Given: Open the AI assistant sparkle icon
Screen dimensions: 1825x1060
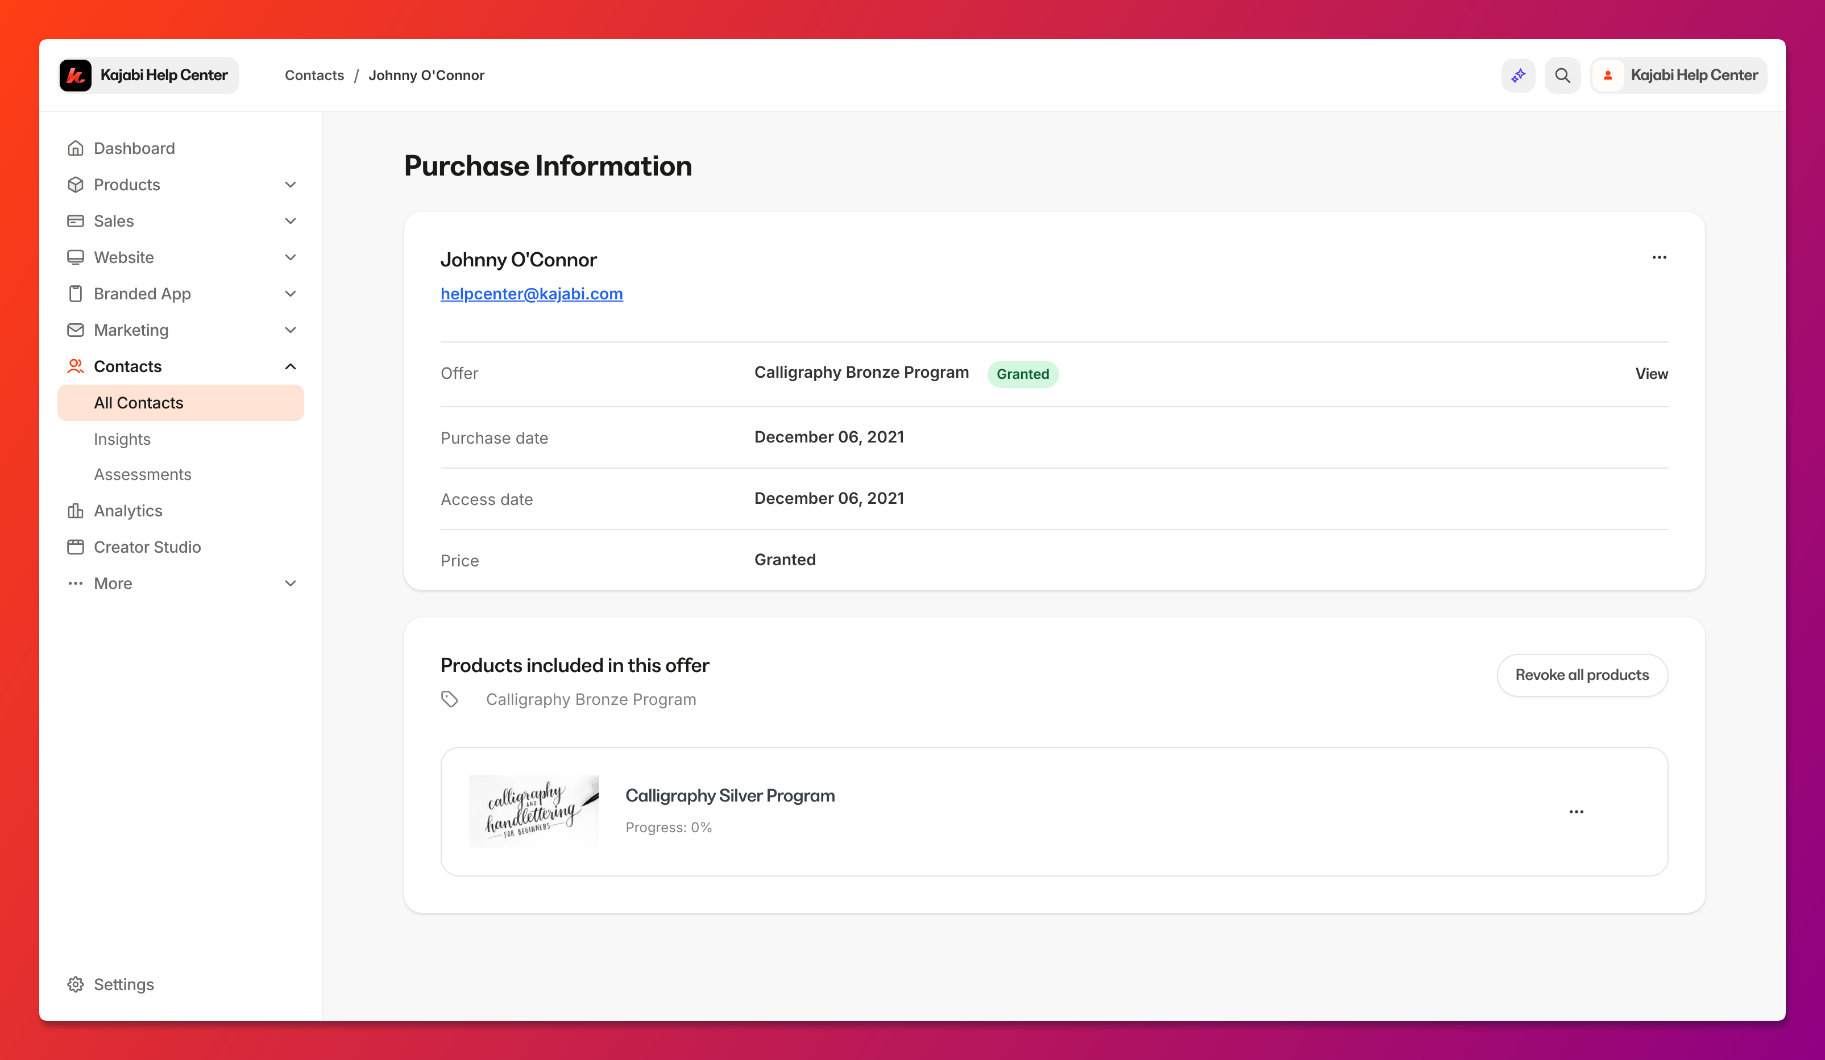Looking at the screenshot, I should coord(1518,75).
